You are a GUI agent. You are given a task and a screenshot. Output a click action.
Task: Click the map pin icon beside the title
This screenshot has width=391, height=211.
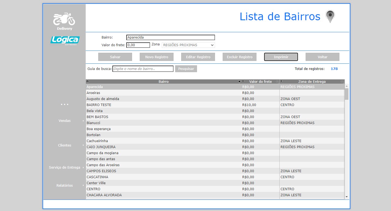click(x=330, y=16)
